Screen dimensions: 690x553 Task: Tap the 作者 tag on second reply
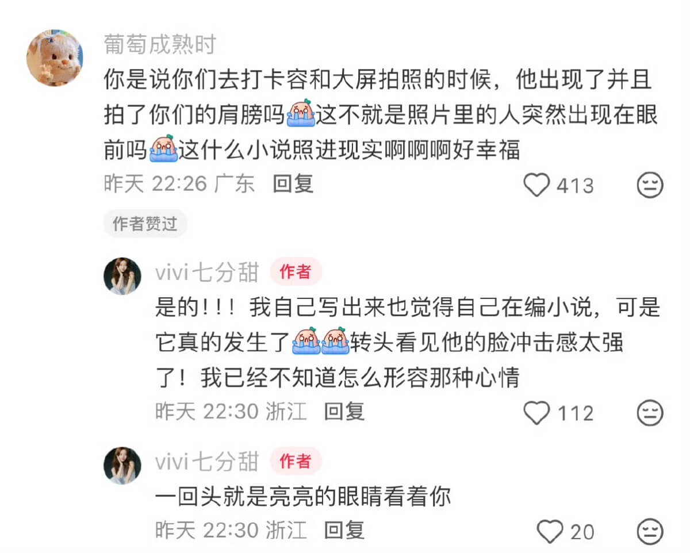pyautogui.click(x=296, y=461)
